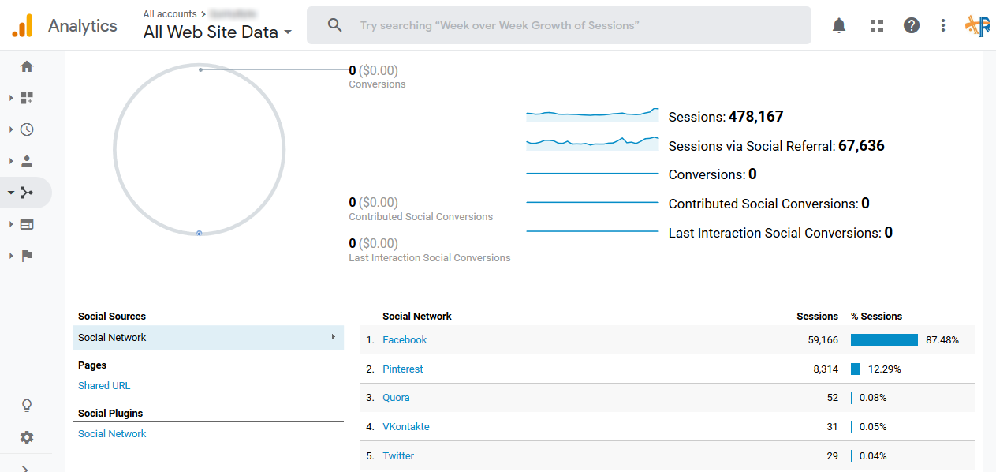Open the Help question mark menu
The width and height of the screenshot is (996, 472).
912,25
